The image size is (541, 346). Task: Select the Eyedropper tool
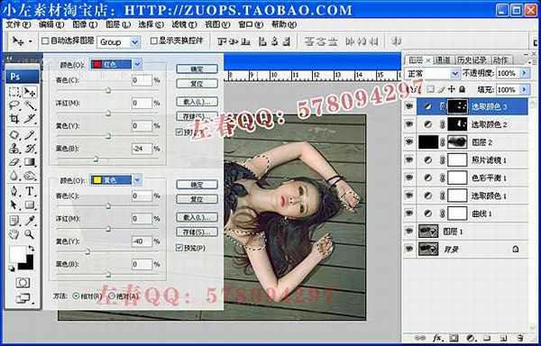coord(30,221)
